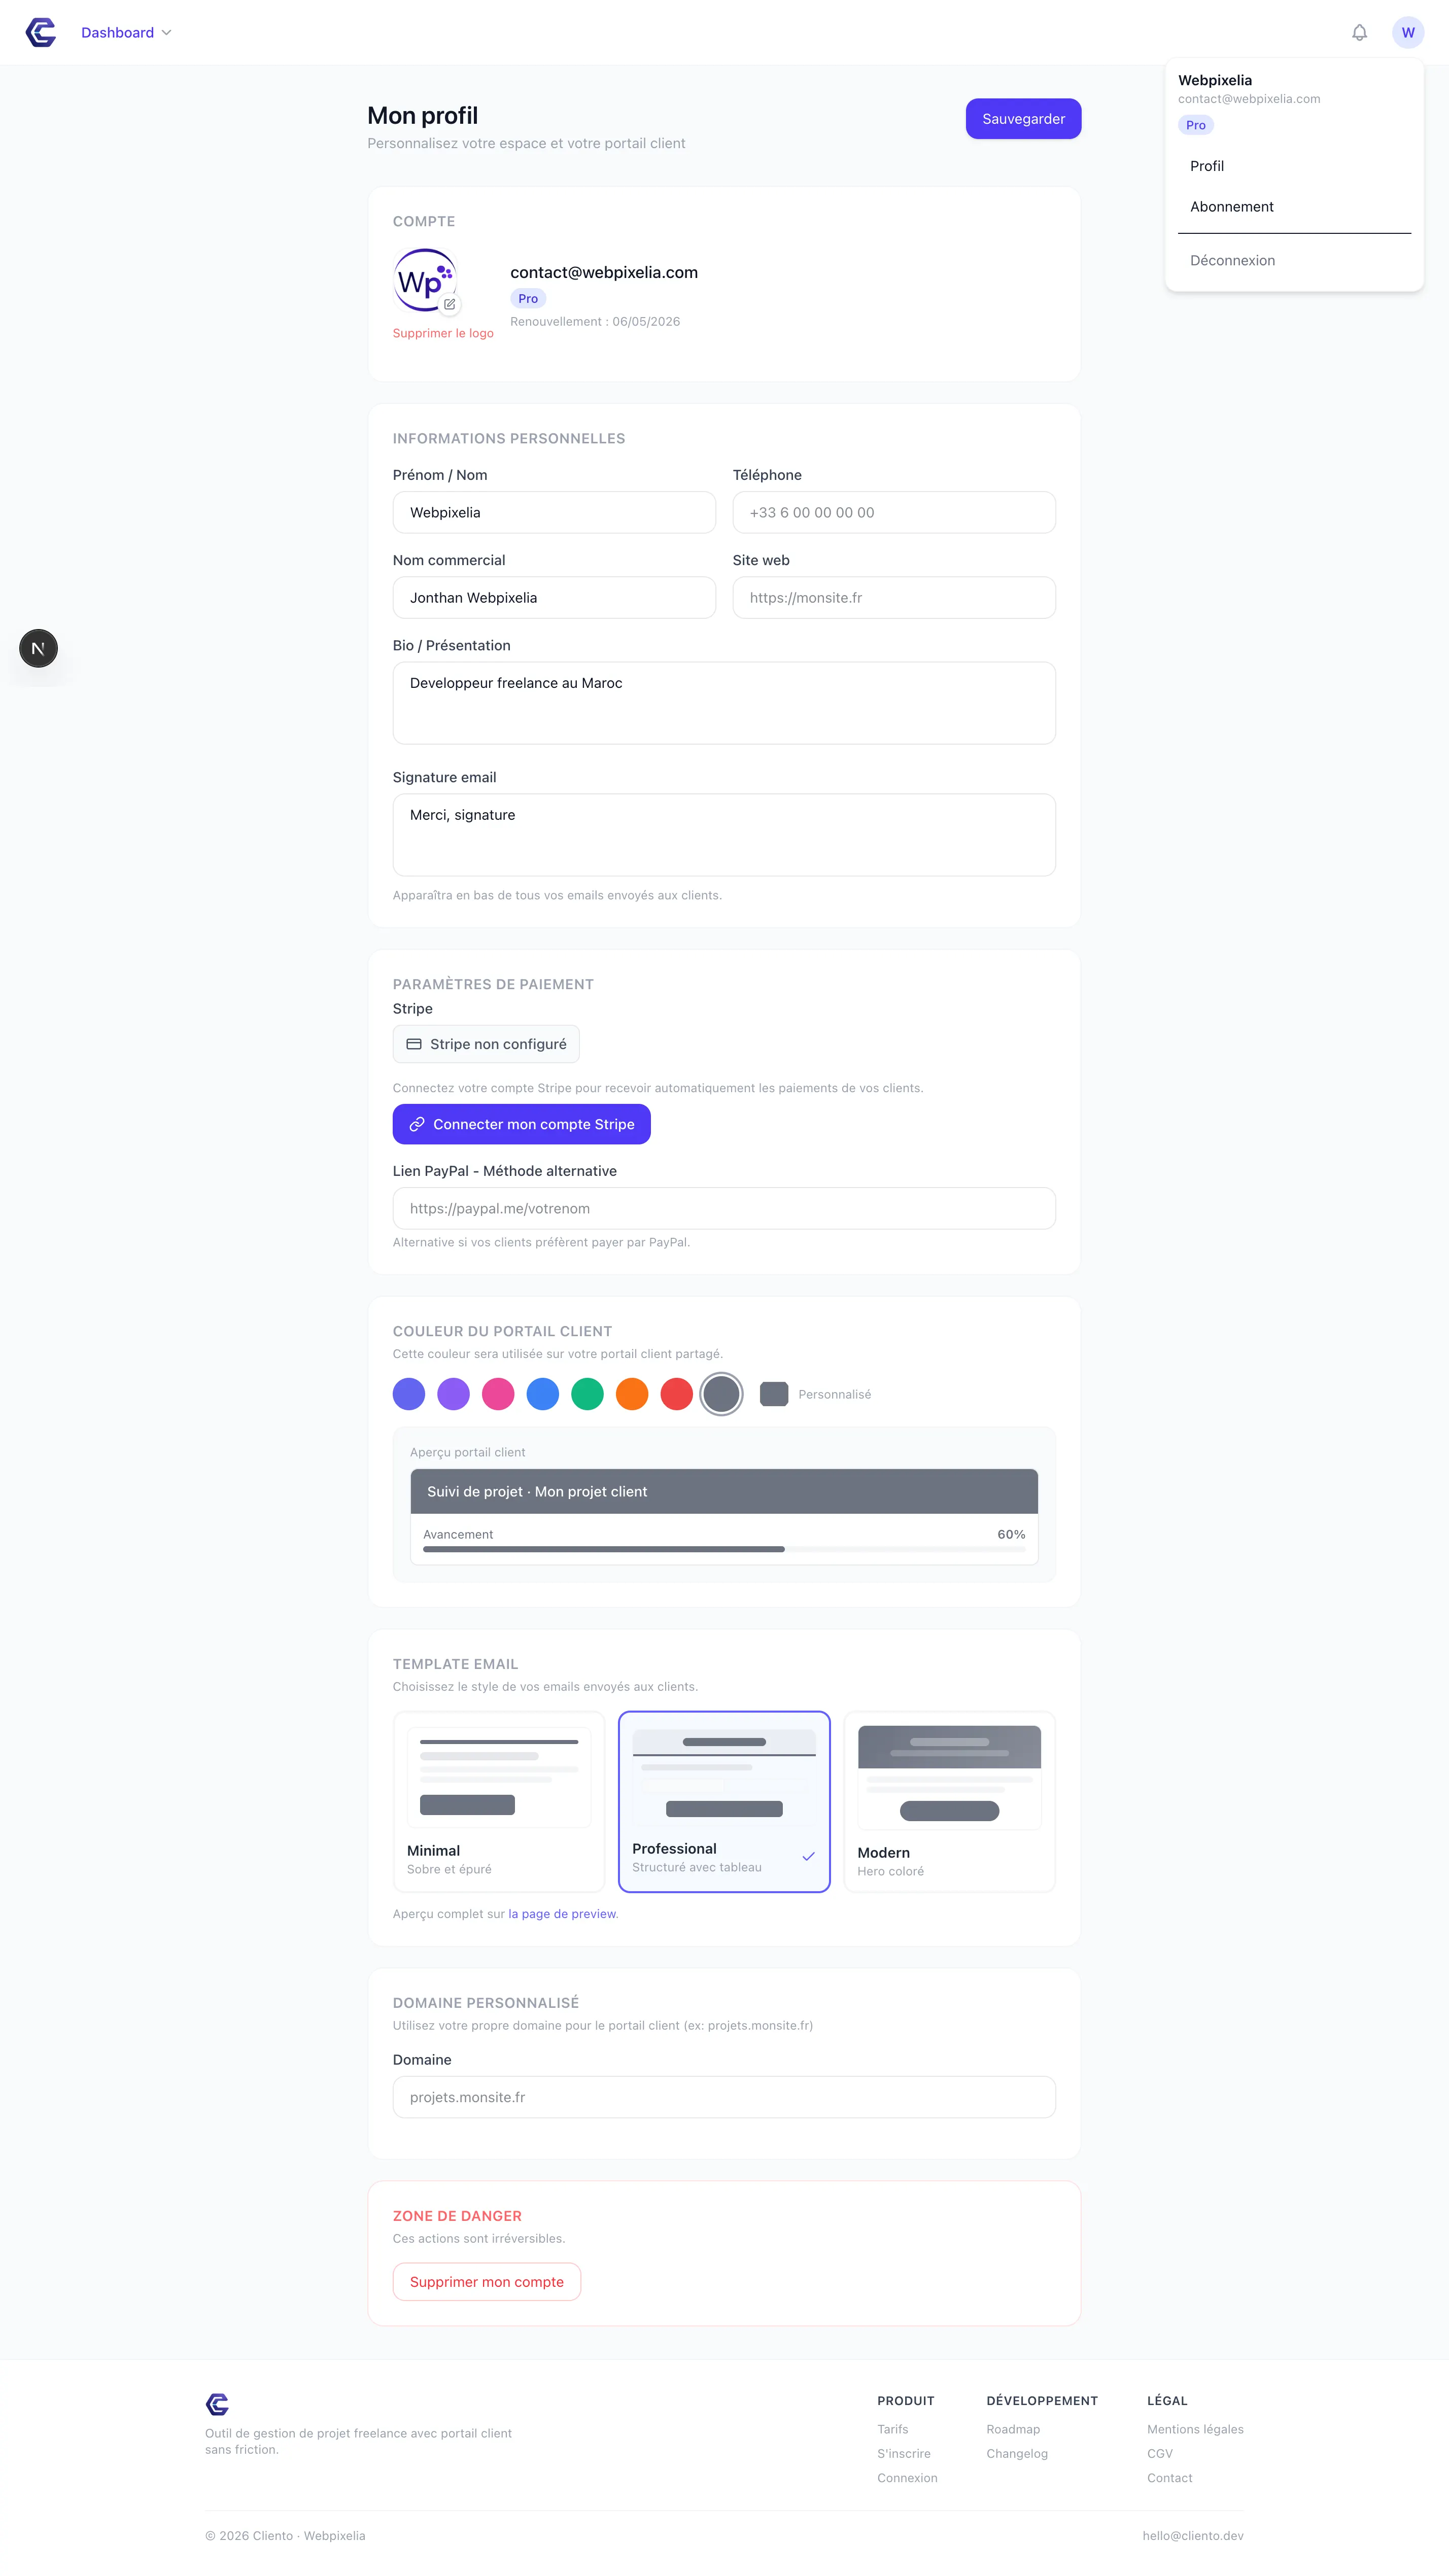This screenshot has width=1449, height=2576.
Task: Open the page de preview link
Action: point(562,1914)
